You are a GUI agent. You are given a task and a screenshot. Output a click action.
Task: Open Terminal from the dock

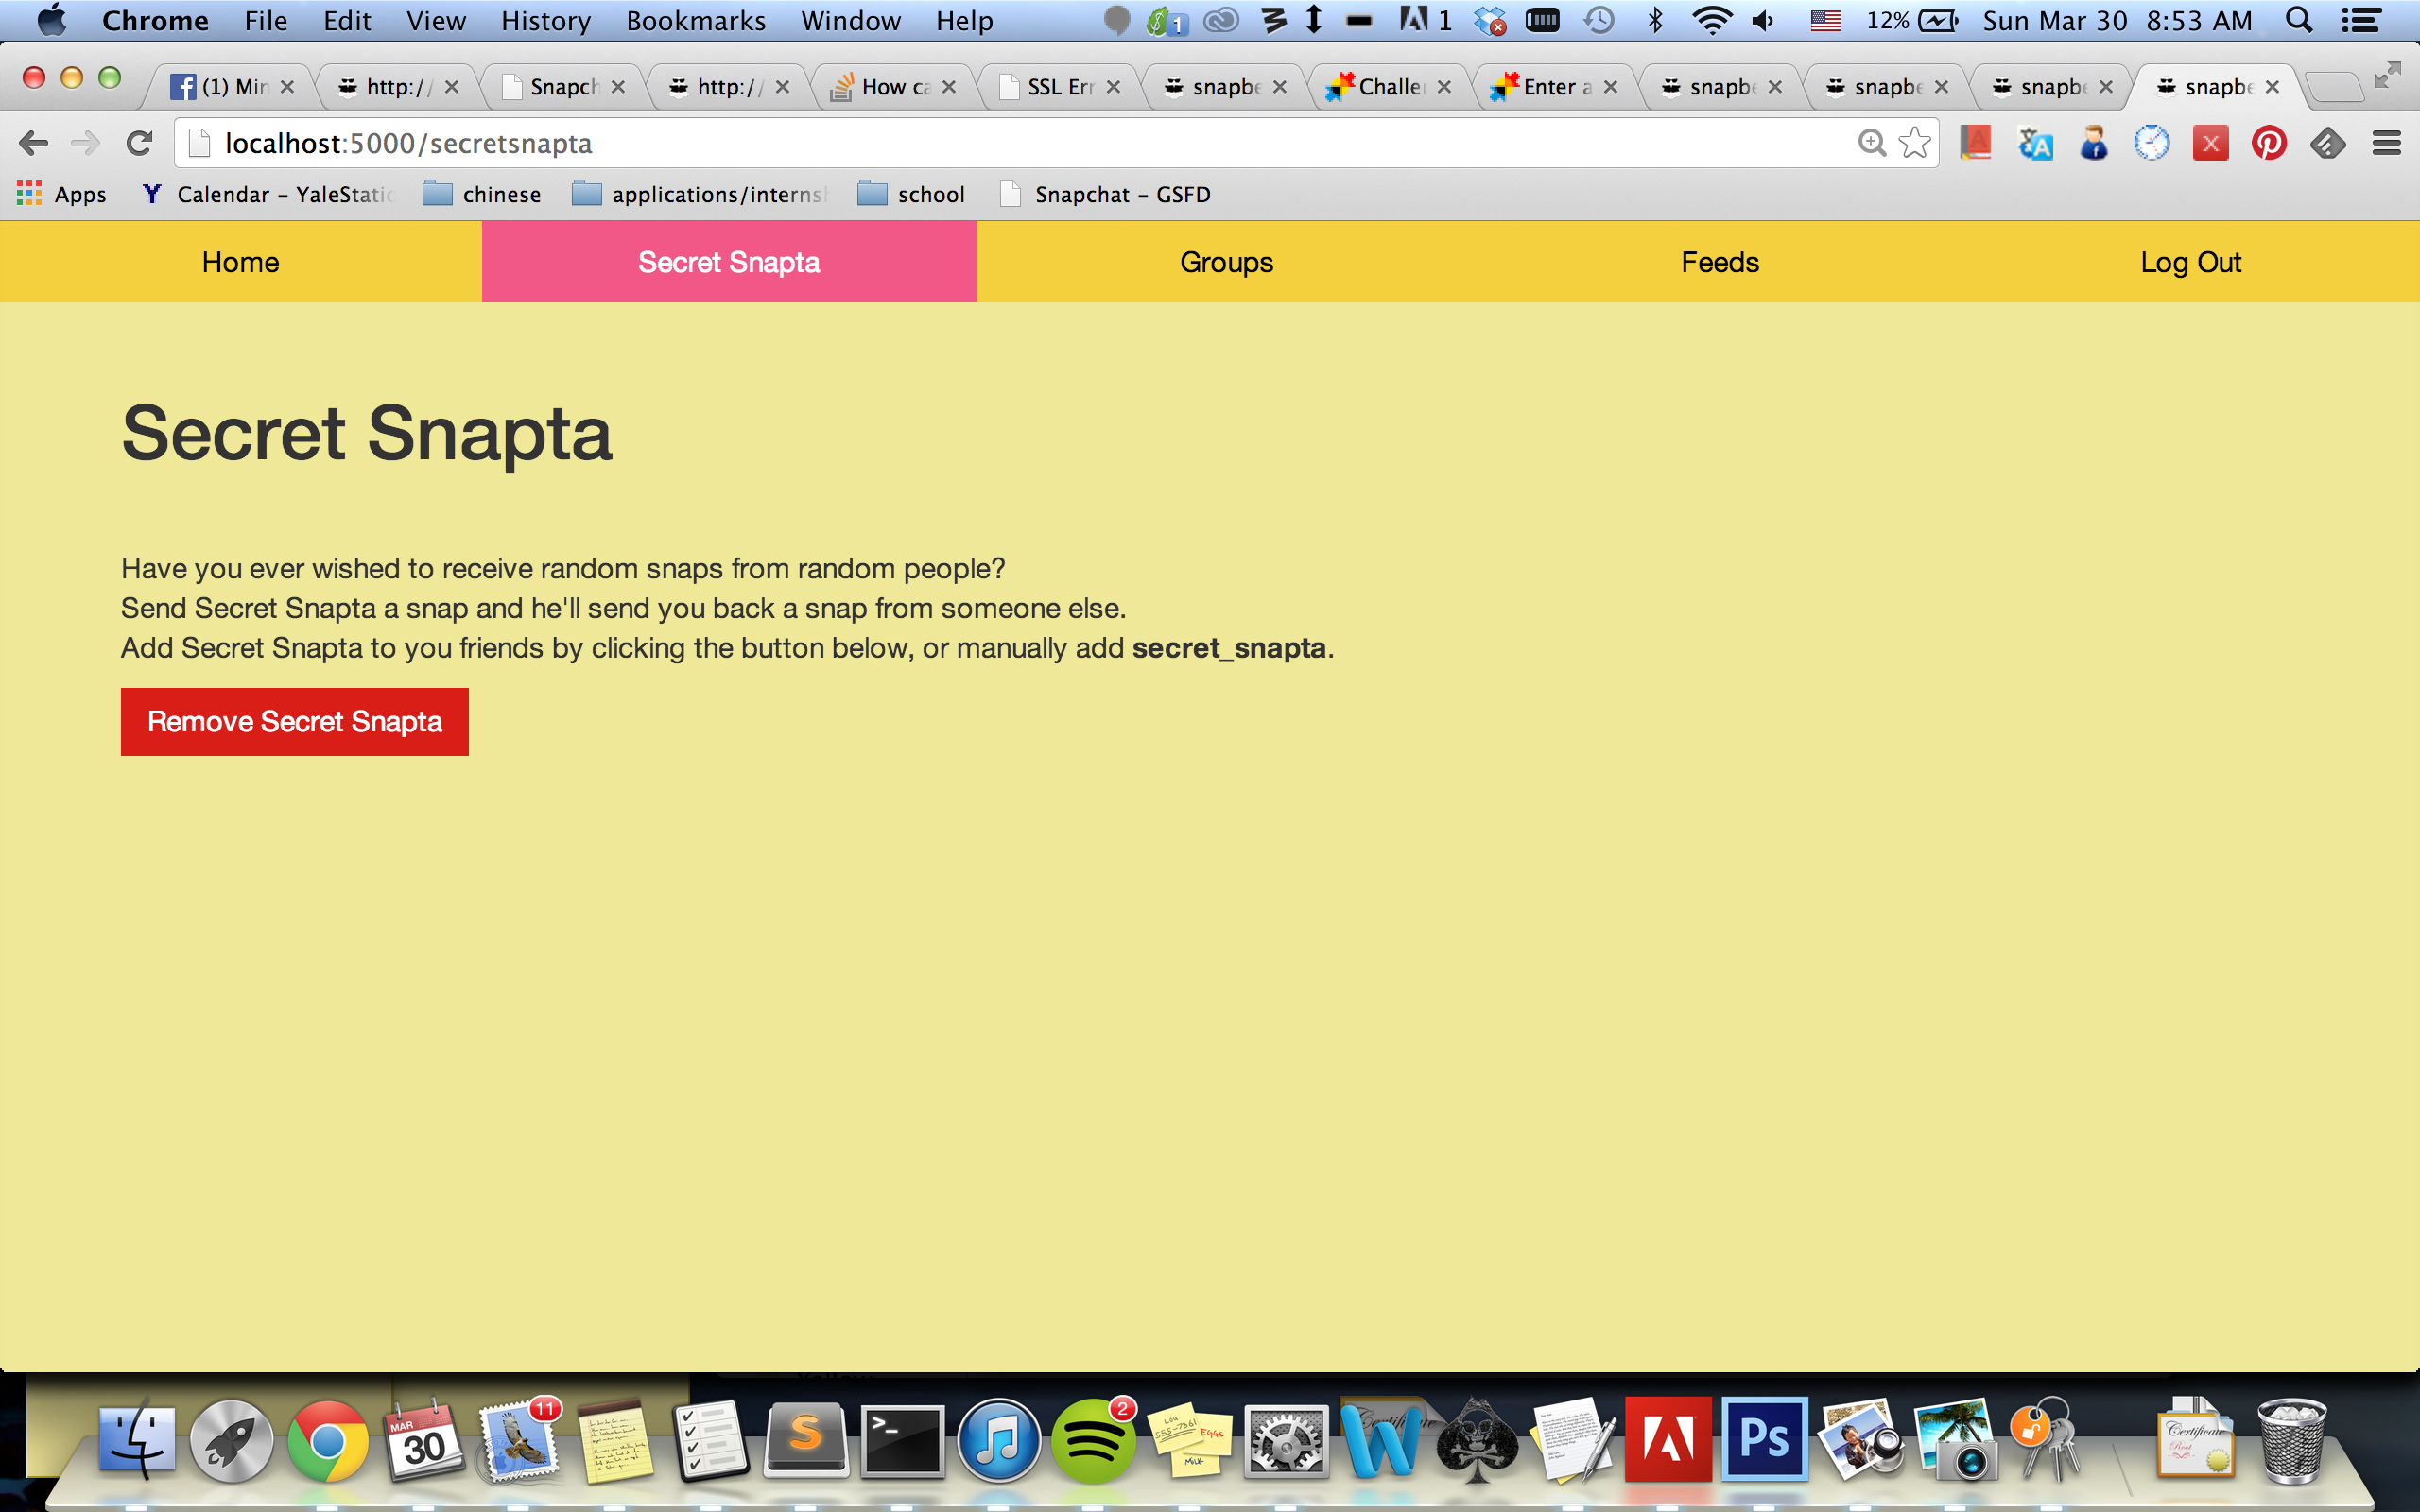tap(902, 1442)
